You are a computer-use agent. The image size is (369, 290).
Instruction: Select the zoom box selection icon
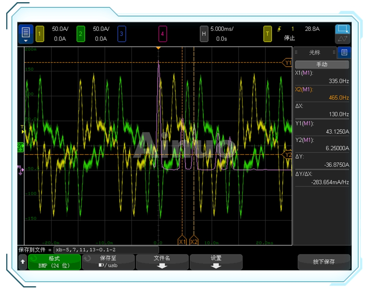(343, 29)
